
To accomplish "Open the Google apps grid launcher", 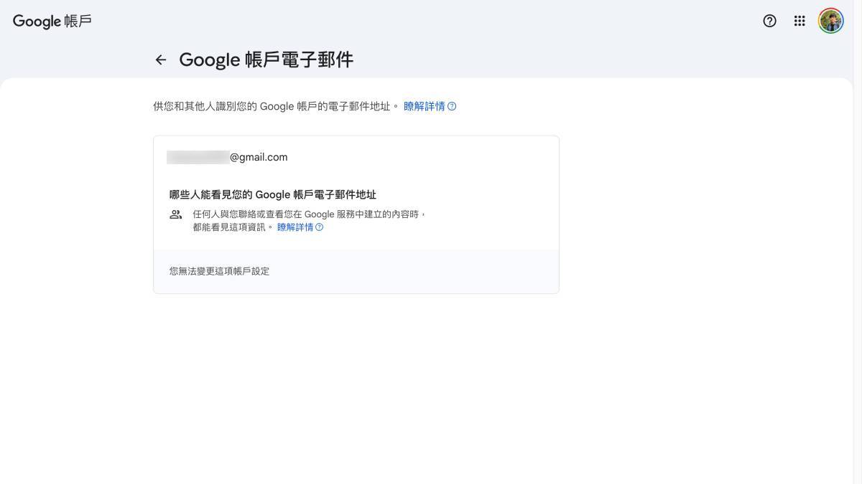I will pyautogui.click(x=800, y=21).
